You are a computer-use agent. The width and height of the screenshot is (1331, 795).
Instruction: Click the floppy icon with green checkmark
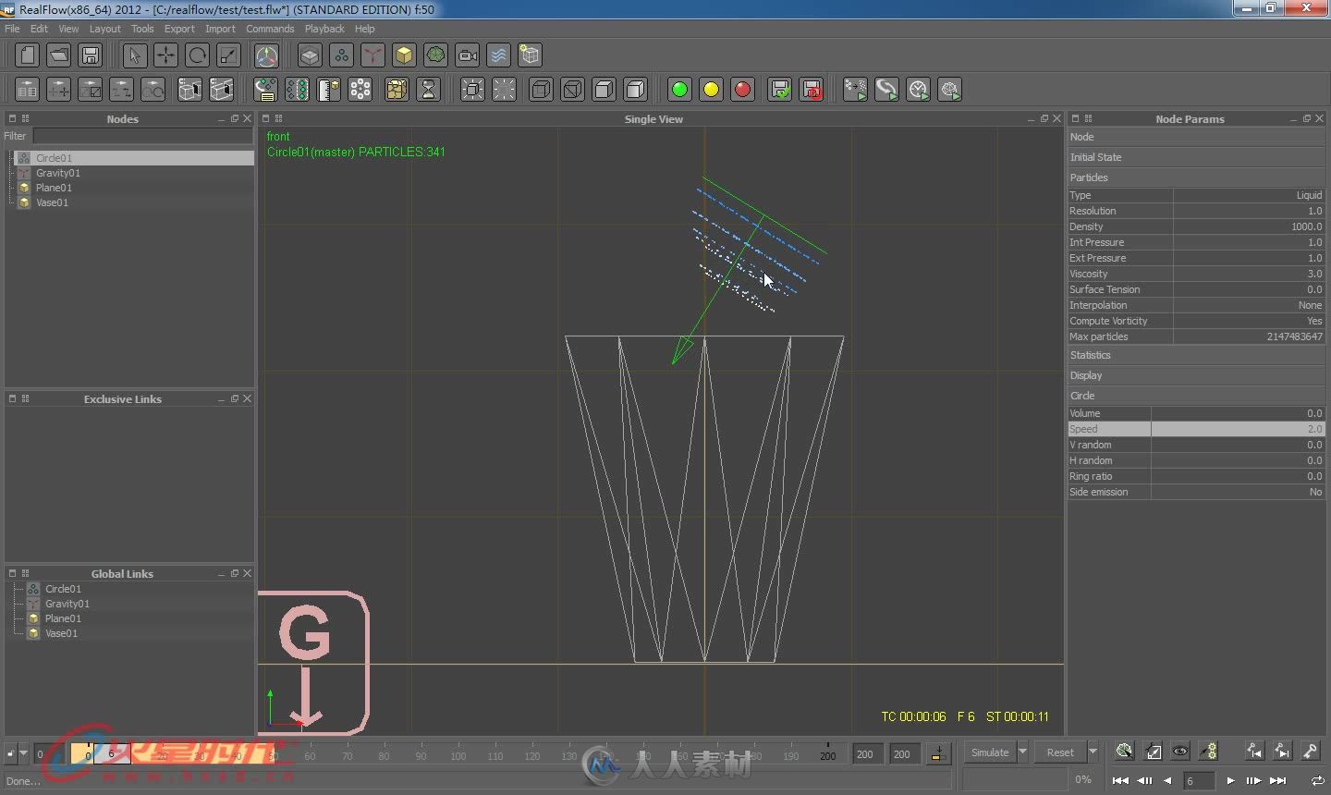780,90
